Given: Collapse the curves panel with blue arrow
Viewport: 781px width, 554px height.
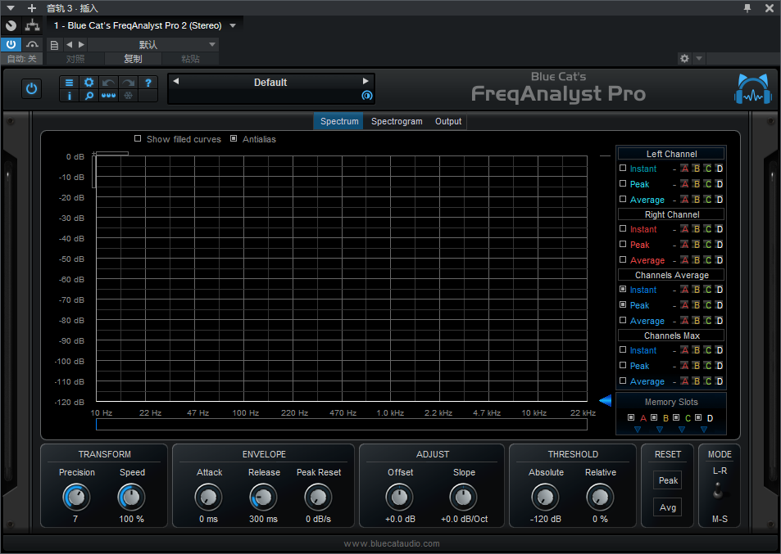Looking at the screenshot, I should pos(605,400).
